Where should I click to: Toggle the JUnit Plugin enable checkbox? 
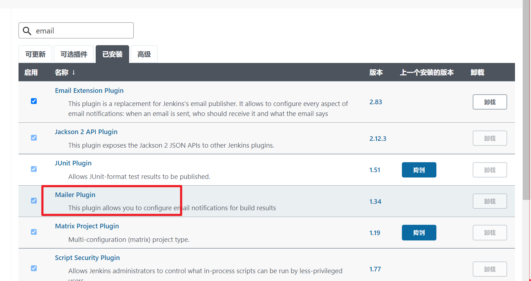click(x=34, y=169)
